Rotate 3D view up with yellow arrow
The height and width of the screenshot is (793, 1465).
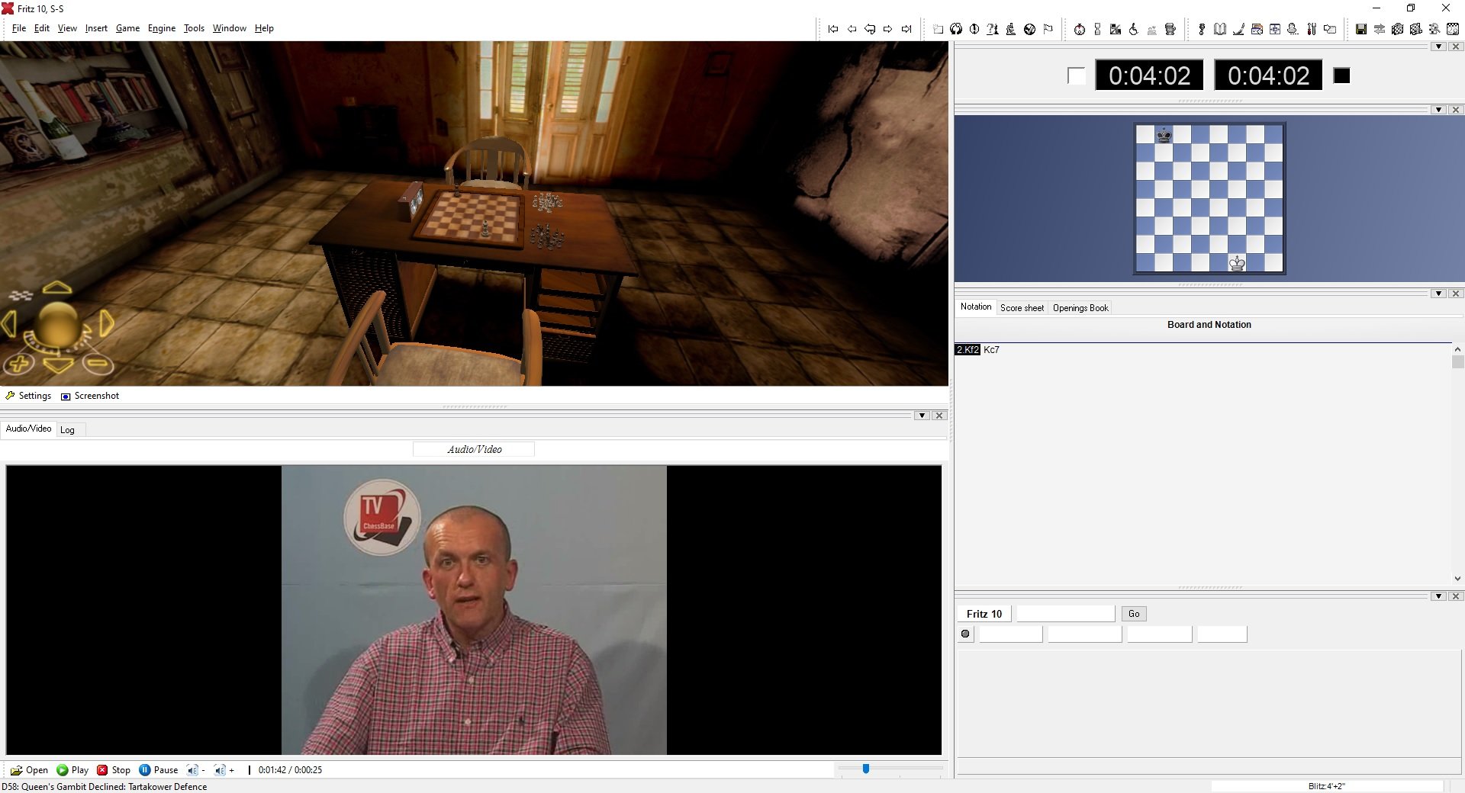pos(57,287)
